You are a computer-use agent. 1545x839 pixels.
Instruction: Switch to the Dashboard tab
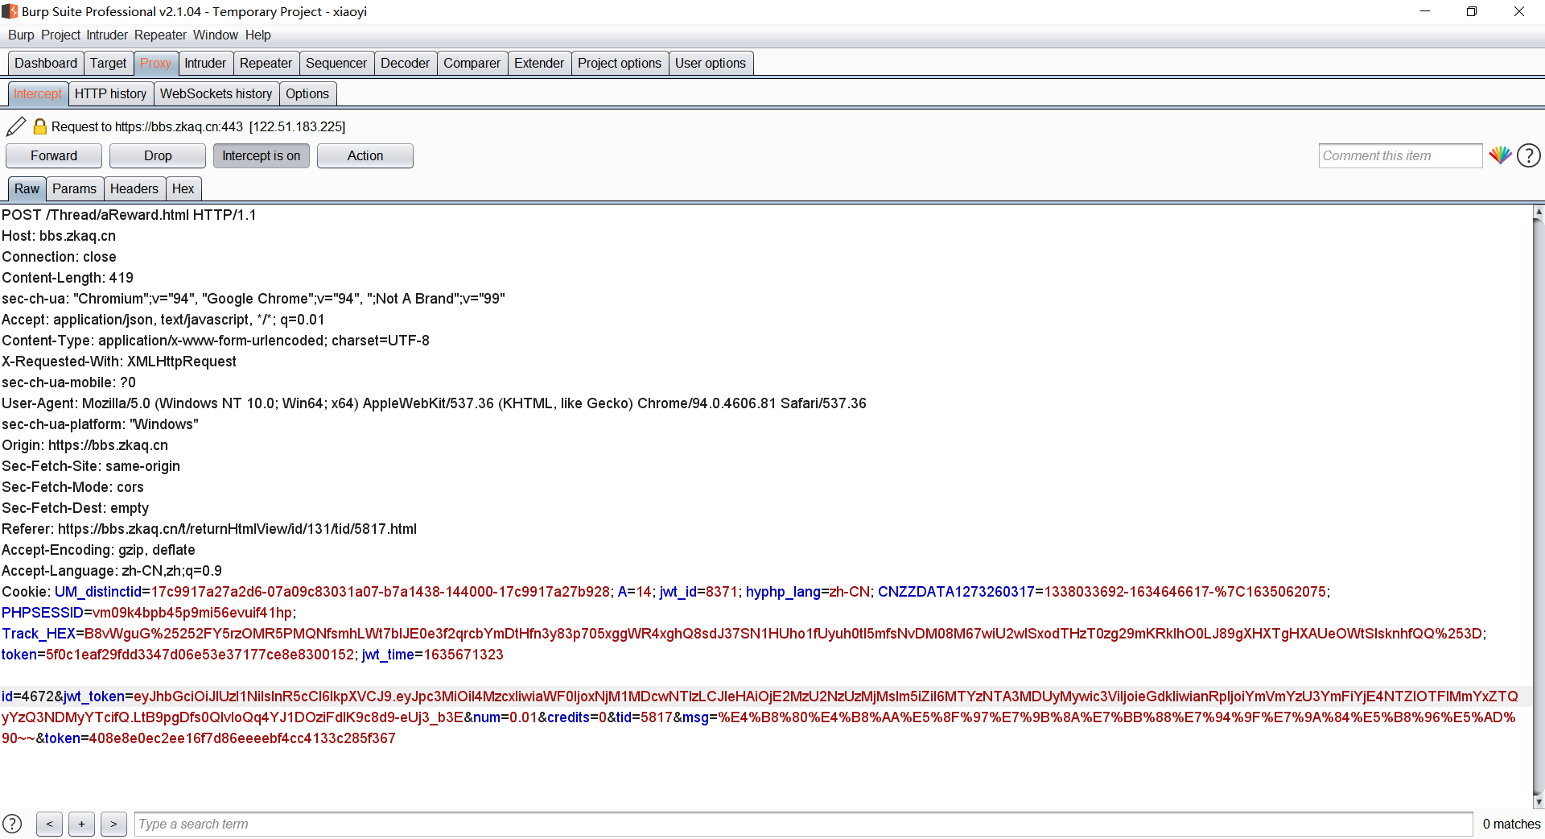tap(46, 63)
